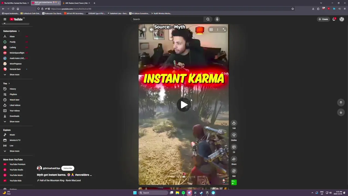Screen dimensions: 348x196
Task: Mute the Short's volume
Action: coord(151,29)
